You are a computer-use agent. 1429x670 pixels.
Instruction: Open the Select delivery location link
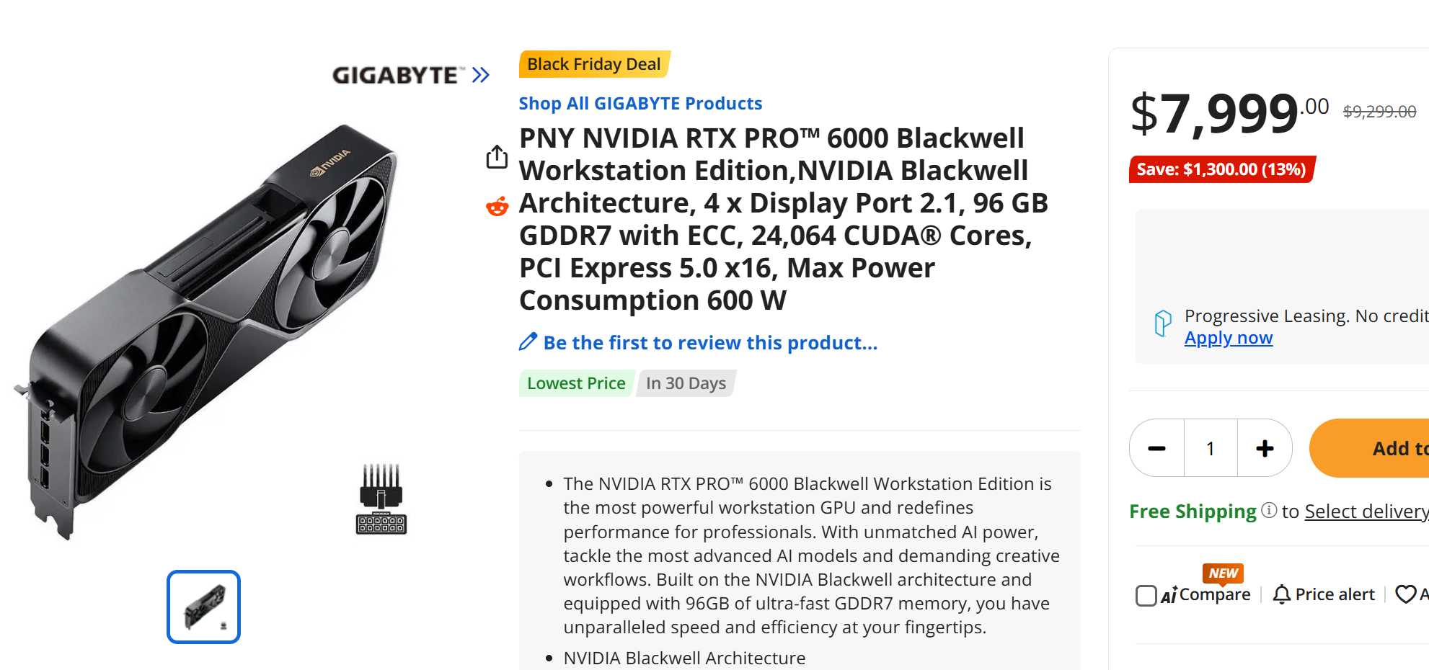(x=1366, y=512)
